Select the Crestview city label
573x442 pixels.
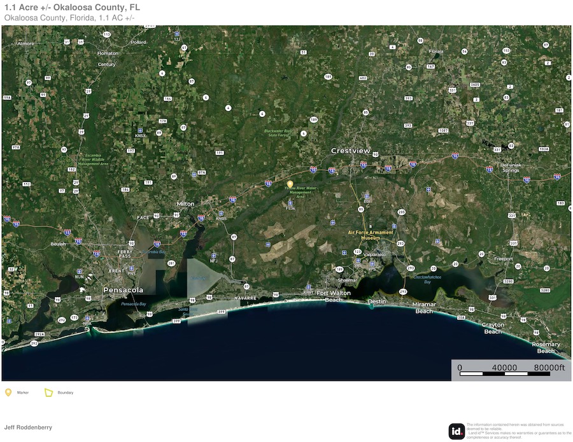[350, 151]
